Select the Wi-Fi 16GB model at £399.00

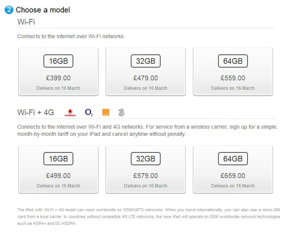click(x=58, y=72)
